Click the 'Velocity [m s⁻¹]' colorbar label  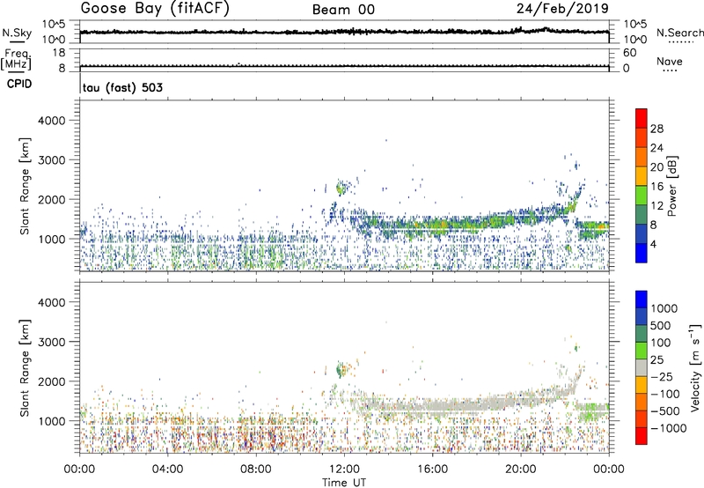(695, 367)
